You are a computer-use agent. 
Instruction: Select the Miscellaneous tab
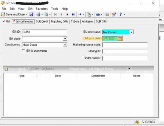coord(23,21)
